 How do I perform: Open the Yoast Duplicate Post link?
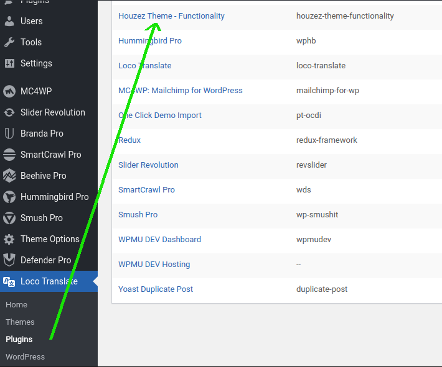tap(156, 289)
